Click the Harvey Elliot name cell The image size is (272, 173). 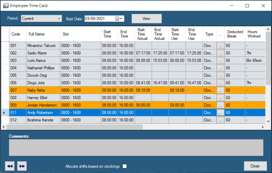pyautogui.click(x=43, y=98)
